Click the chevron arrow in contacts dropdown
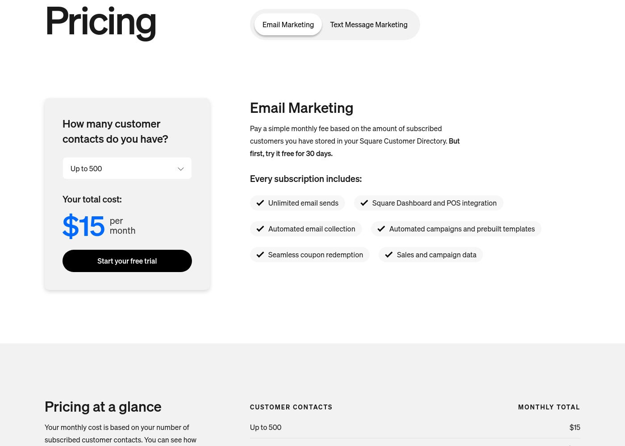625x446 pixels. [181, 169]
